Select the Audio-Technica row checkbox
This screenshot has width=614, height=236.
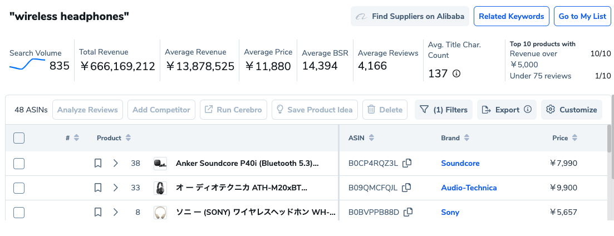coord(19,188)
